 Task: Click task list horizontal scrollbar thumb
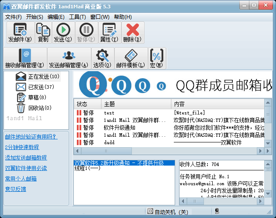click(106, 151)
